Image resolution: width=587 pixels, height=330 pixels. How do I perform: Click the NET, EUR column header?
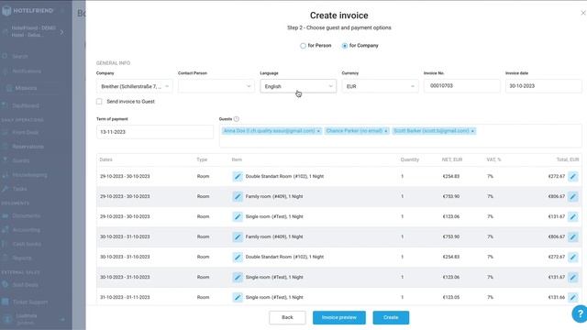[x=452, y=159]
